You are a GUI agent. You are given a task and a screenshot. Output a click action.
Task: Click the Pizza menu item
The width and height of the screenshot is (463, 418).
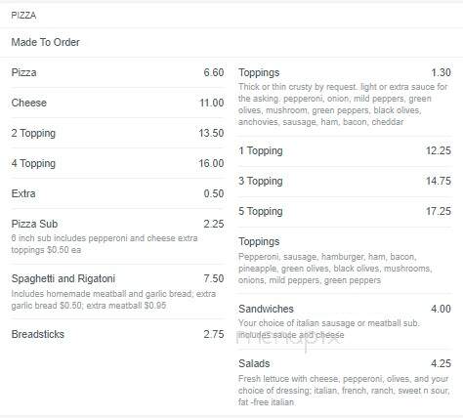click(x=117, y=72)
